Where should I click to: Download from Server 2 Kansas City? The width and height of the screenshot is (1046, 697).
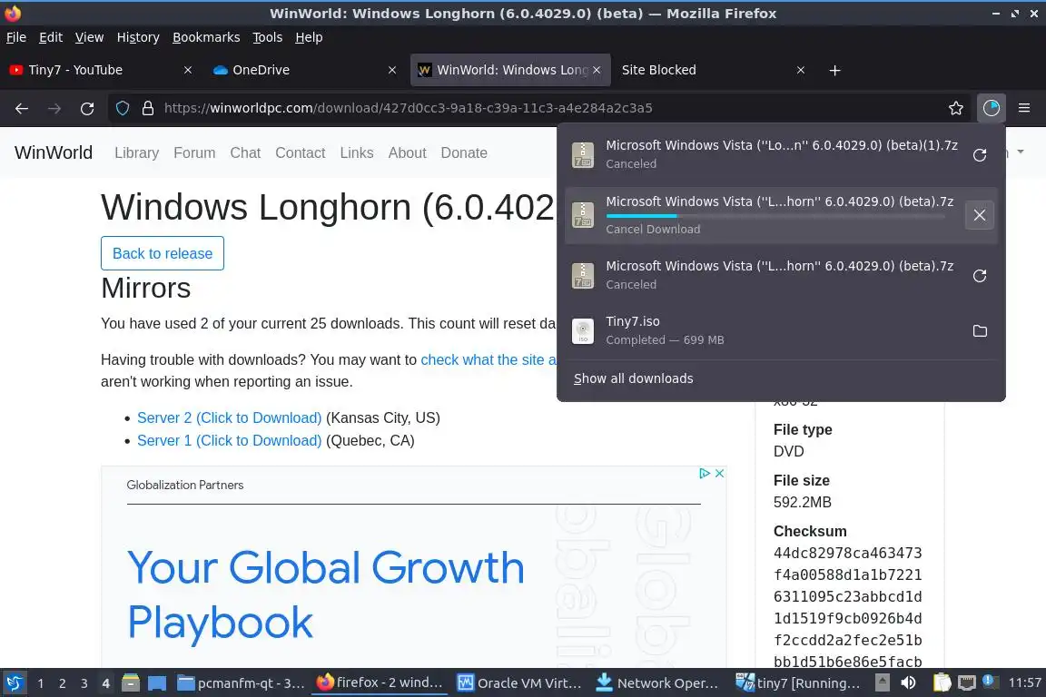229,417
